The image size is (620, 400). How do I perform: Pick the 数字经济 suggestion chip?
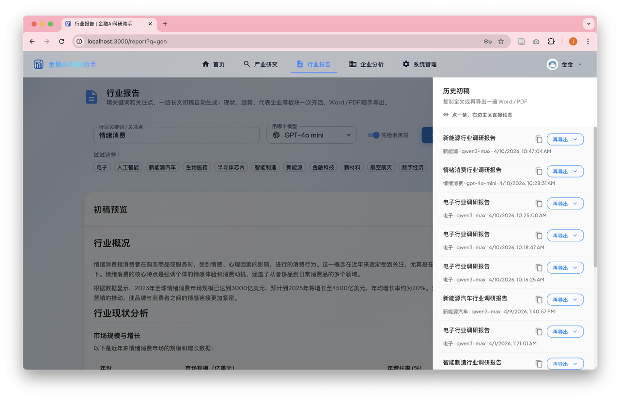[x=413, y=167]
